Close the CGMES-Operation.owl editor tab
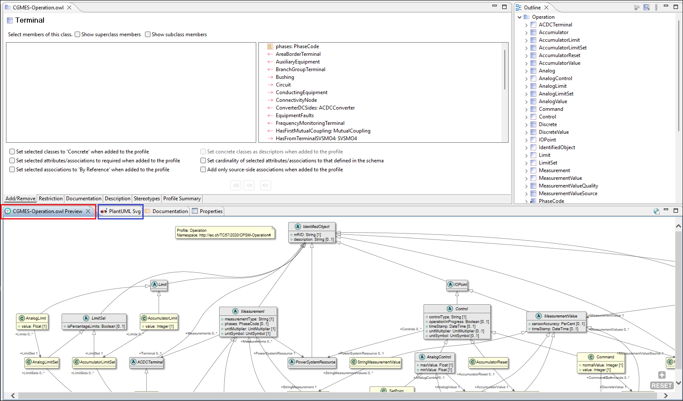This screenshot has height=401, width=683. tap(69, 7)
